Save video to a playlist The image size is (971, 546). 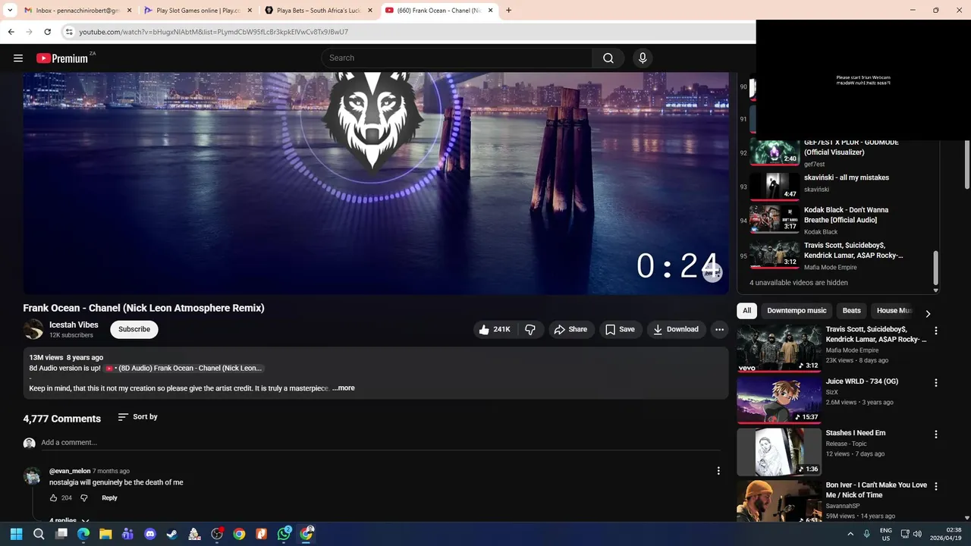pyautogui.click(x=620, y=329)
